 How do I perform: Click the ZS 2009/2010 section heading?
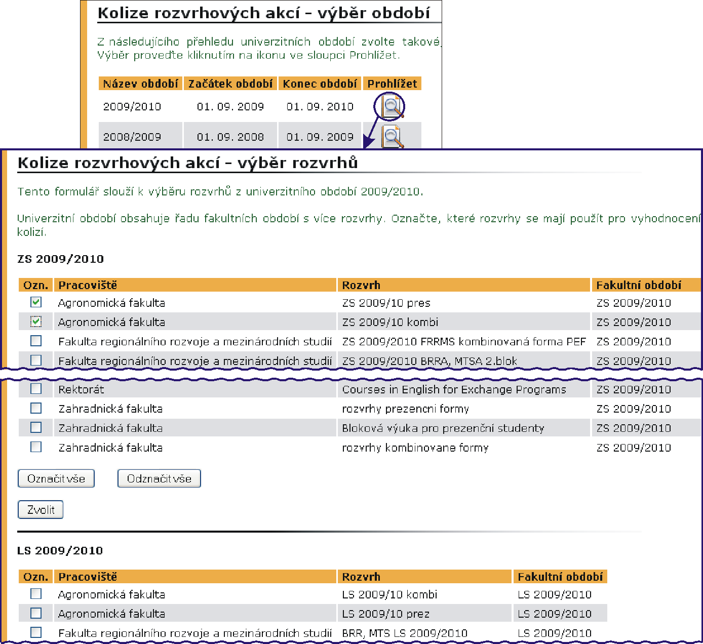[x=61, y=259]
